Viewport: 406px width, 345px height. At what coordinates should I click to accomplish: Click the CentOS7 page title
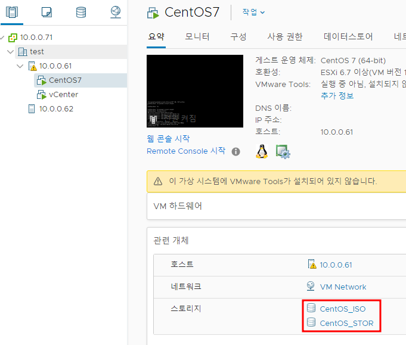pyautogui.click(x=192, y=12)
